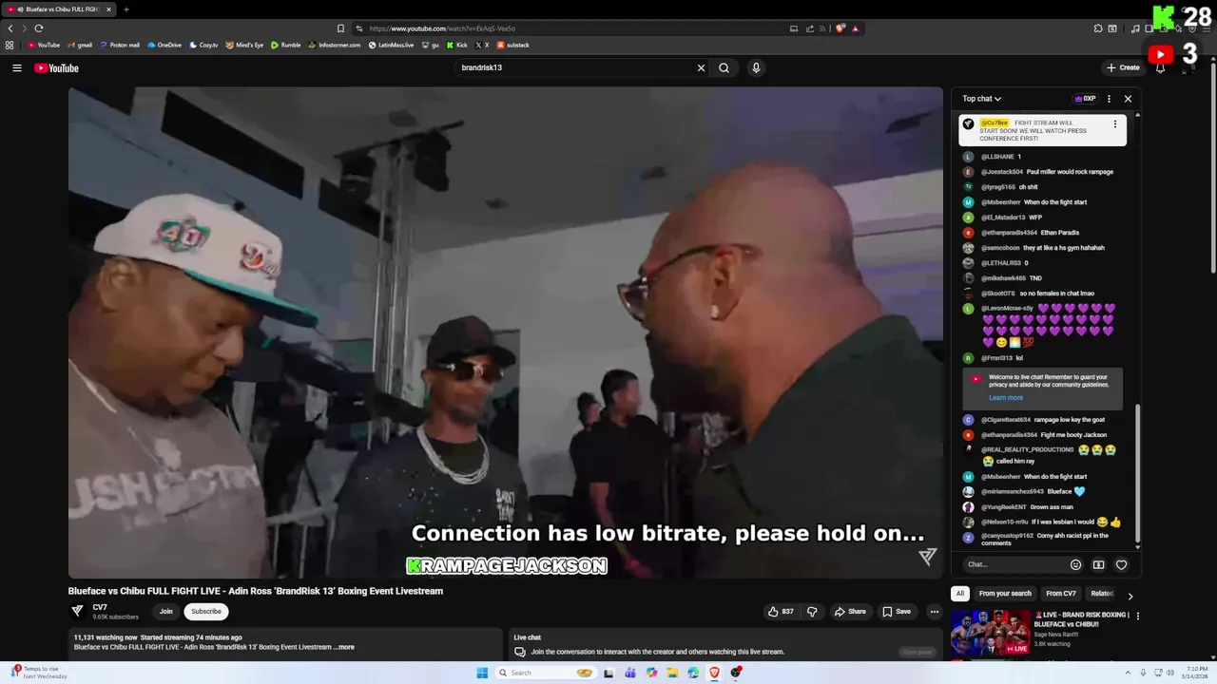
Task: Open more video actions ellipsis menu
Action: [935, 612]
